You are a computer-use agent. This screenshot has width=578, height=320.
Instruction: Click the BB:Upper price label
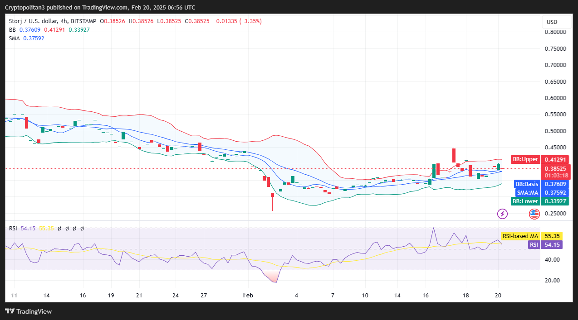click(x=525, y=159)
